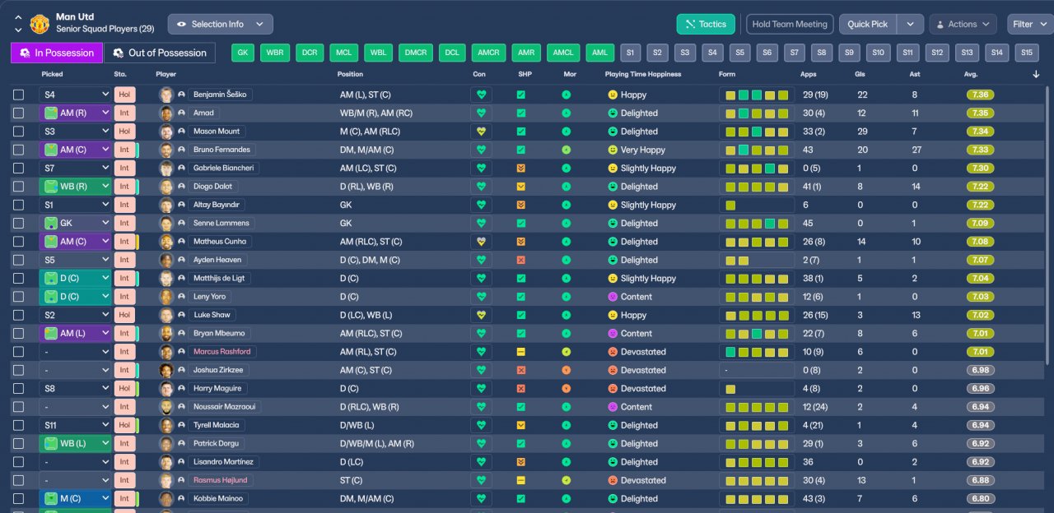The height and width of the screenshot is (513, 1054).
Task: Click Leny Yoro's content face icon
Action: pos(613,297)
